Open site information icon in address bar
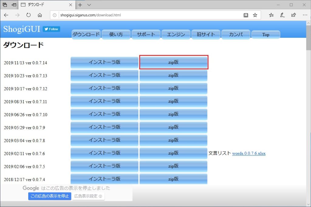Screen dimensions: 311x207 coord(55,15)
